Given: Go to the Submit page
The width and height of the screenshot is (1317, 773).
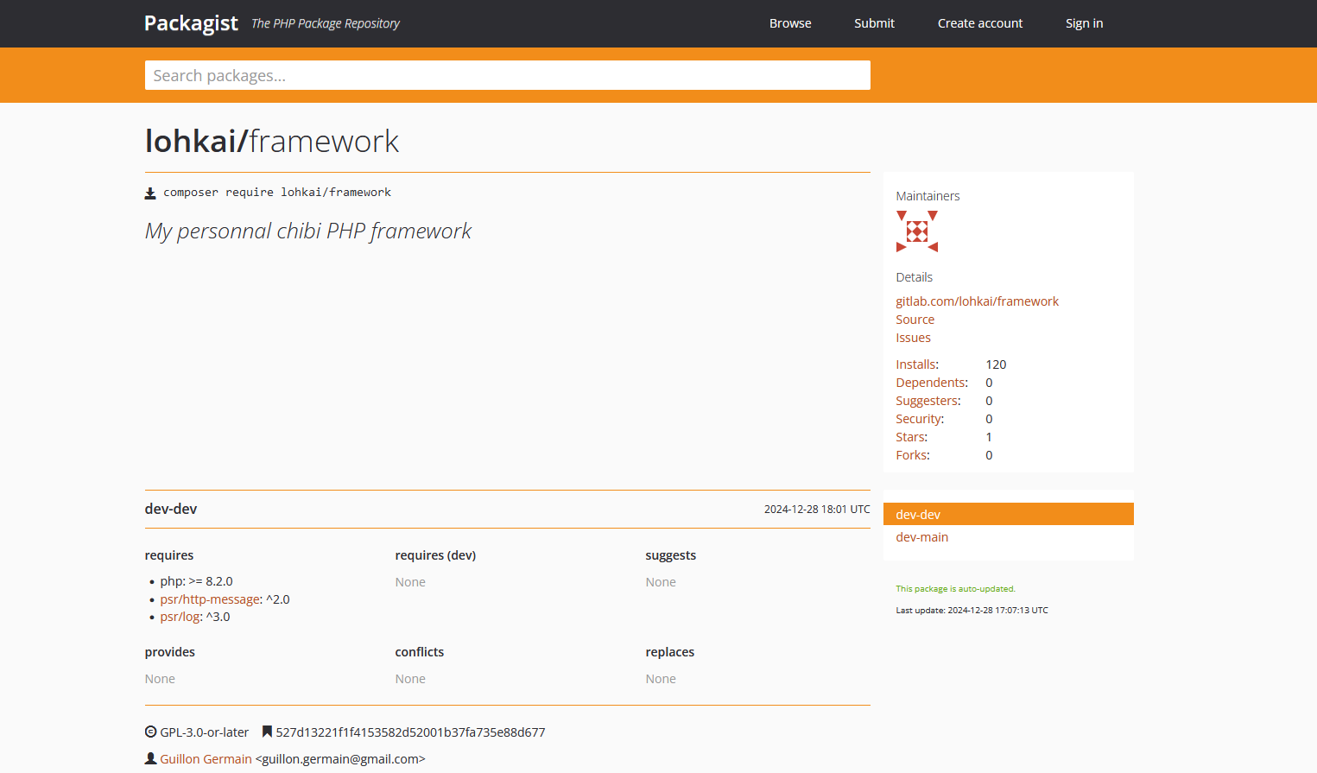Looking at the screenshot, I should (874, 23).
